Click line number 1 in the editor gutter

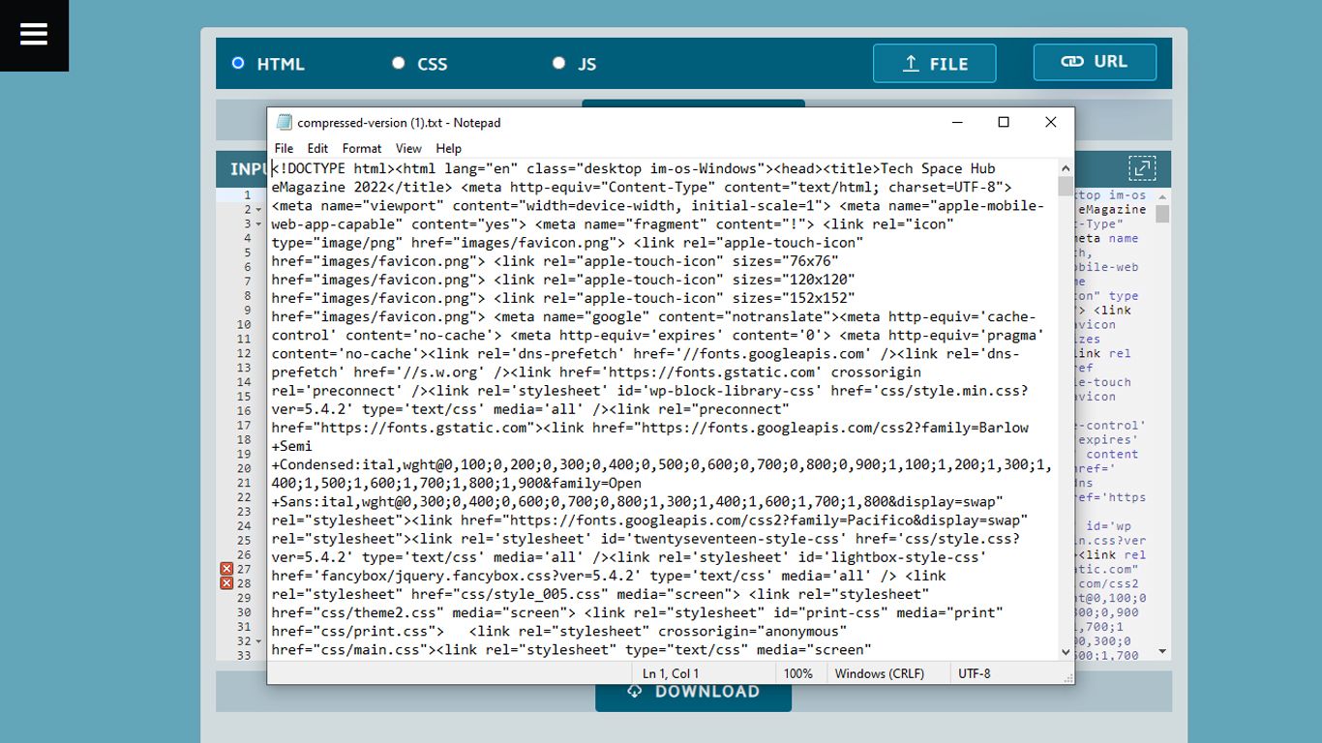coord(247,195)
